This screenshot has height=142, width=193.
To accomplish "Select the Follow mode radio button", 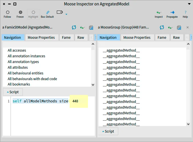I will (x=8, y=12).
